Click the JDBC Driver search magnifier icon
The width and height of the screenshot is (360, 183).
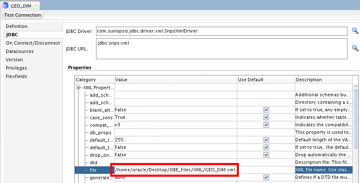(355, 31)
